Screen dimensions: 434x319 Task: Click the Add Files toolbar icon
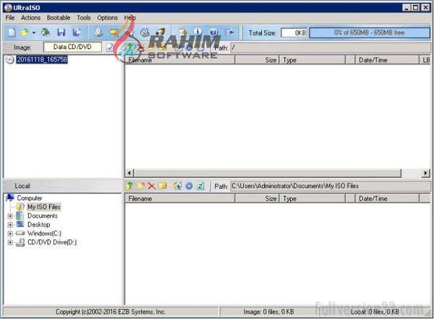[183, 33]
